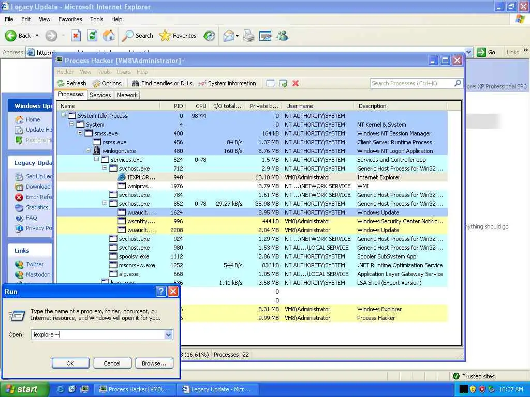Image resolution: width=530 pixels, height=397 pixels.
Task: Open the Users menu in Process Hacker
Action: pos(123,72)
